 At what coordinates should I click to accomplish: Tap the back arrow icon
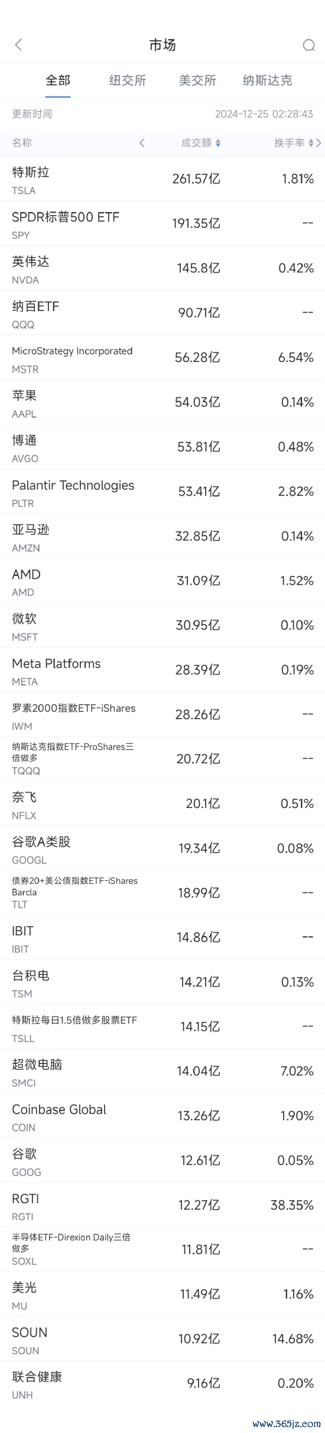coord(18,44)
